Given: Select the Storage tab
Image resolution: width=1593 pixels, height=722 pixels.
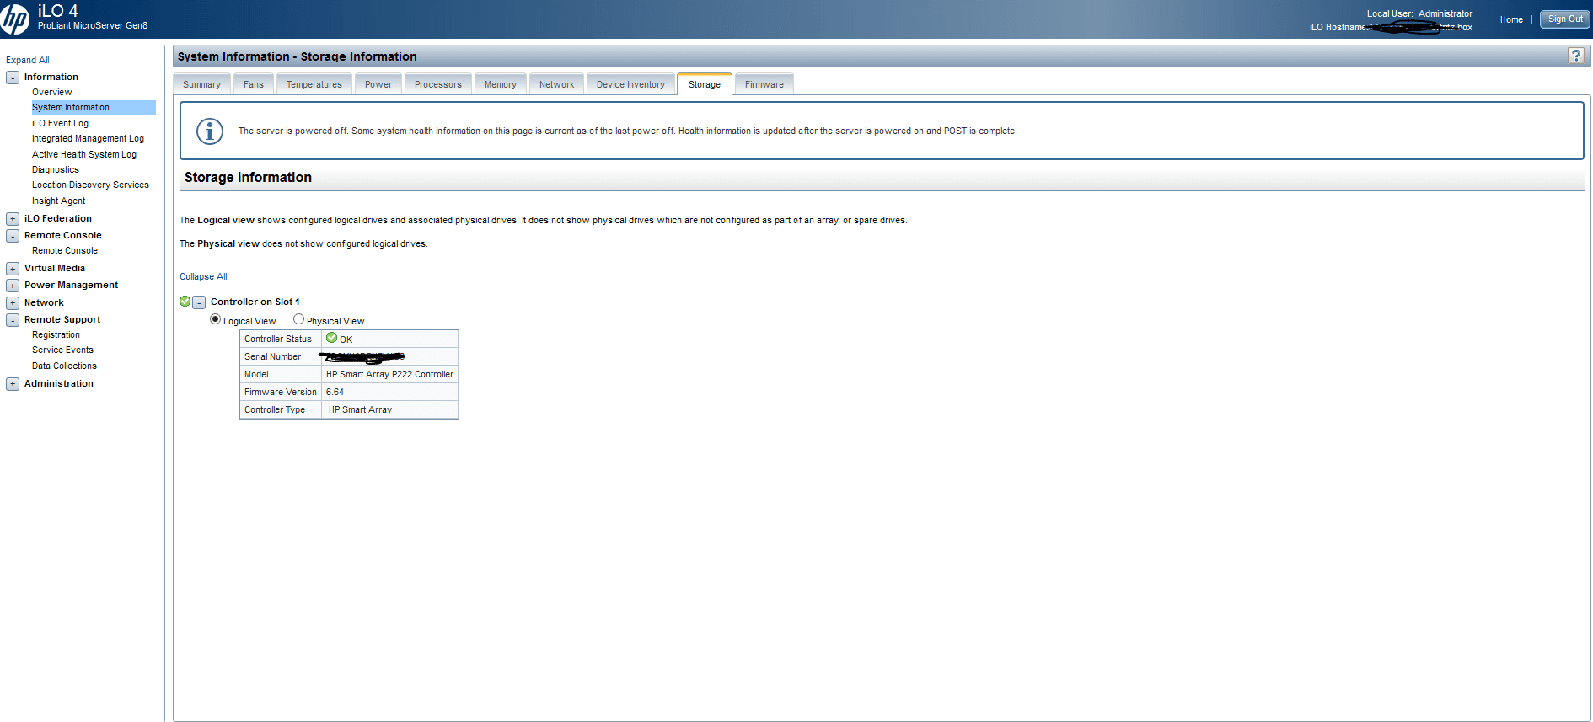Looking at the screenshot, I should point(705,84).
